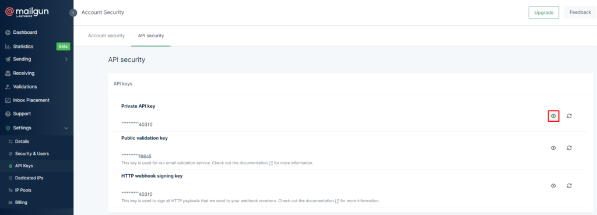Select the API security tab

pos(151,36)
